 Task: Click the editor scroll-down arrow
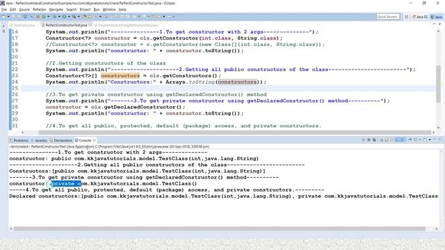pos(439,128)
